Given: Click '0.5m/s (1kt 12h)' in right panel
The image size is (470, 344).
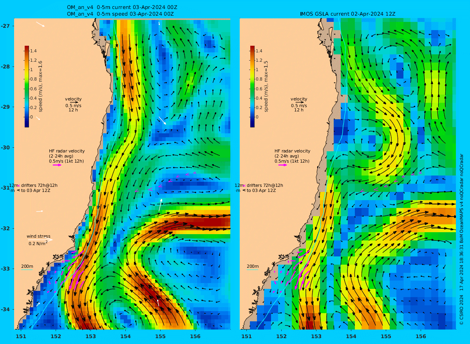Looking at the screenshot, I should click(x=292, y=161).
